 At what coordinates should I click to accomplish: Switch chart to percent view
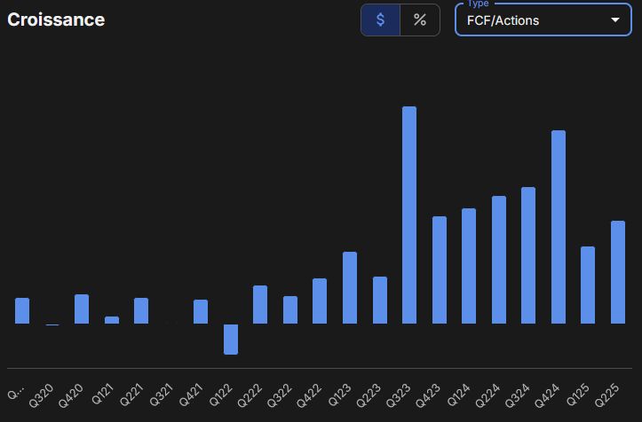coord(420,20)
